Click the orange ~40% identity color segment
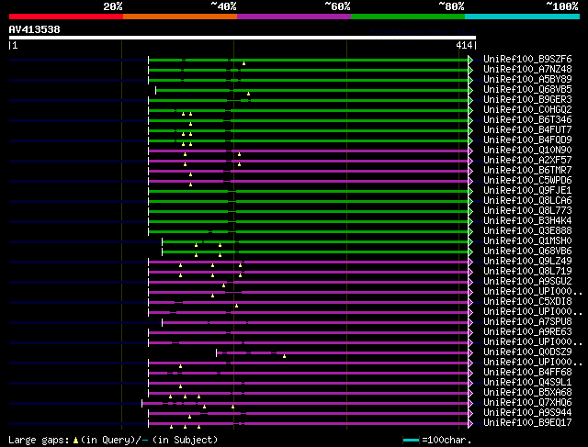The image size is (588, 447). tap(180, 17)
